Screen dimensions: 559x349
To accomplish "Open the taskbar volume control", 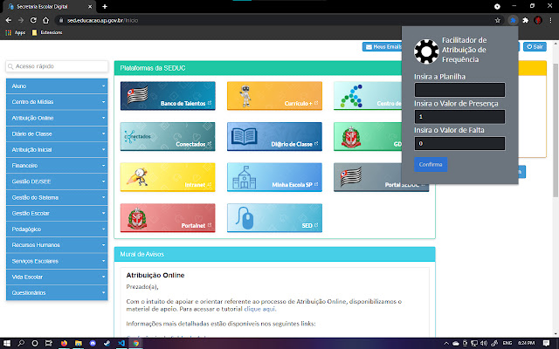I will point(484,343).
